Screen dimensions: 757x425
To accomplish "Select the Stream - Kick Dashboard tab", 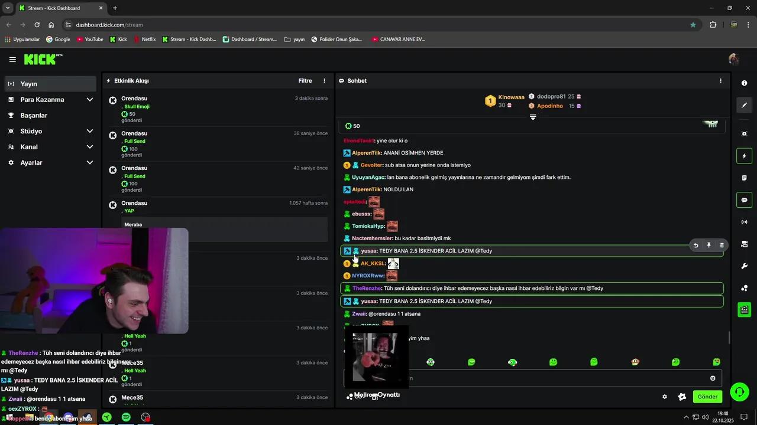I will [x=60, y=8].
